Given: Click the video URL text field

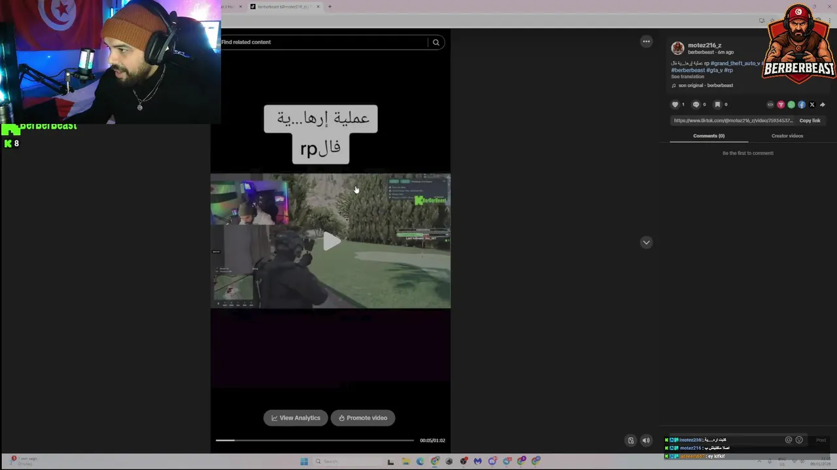Looking at the screenshot, I should click(x=733, y=121).
